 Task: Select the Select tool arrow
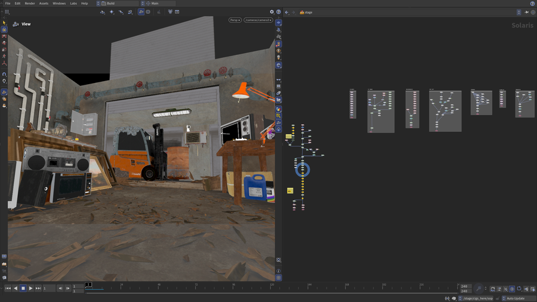[4, 23]
